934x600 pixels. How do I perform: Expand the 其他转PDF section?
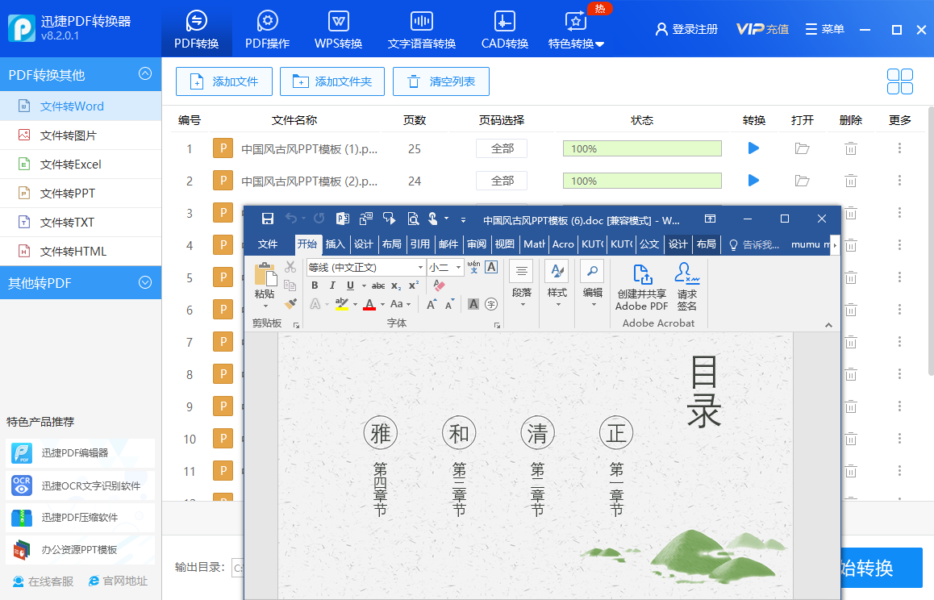click(144, 282)
